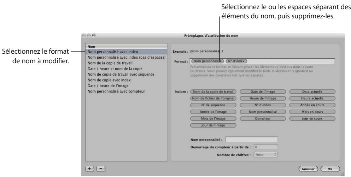This screenshot has height=177, width=351.
Task: Select 'Nom personnalisé avec index (pas d'espaces)' preset
Action: (x=126, y=57)
